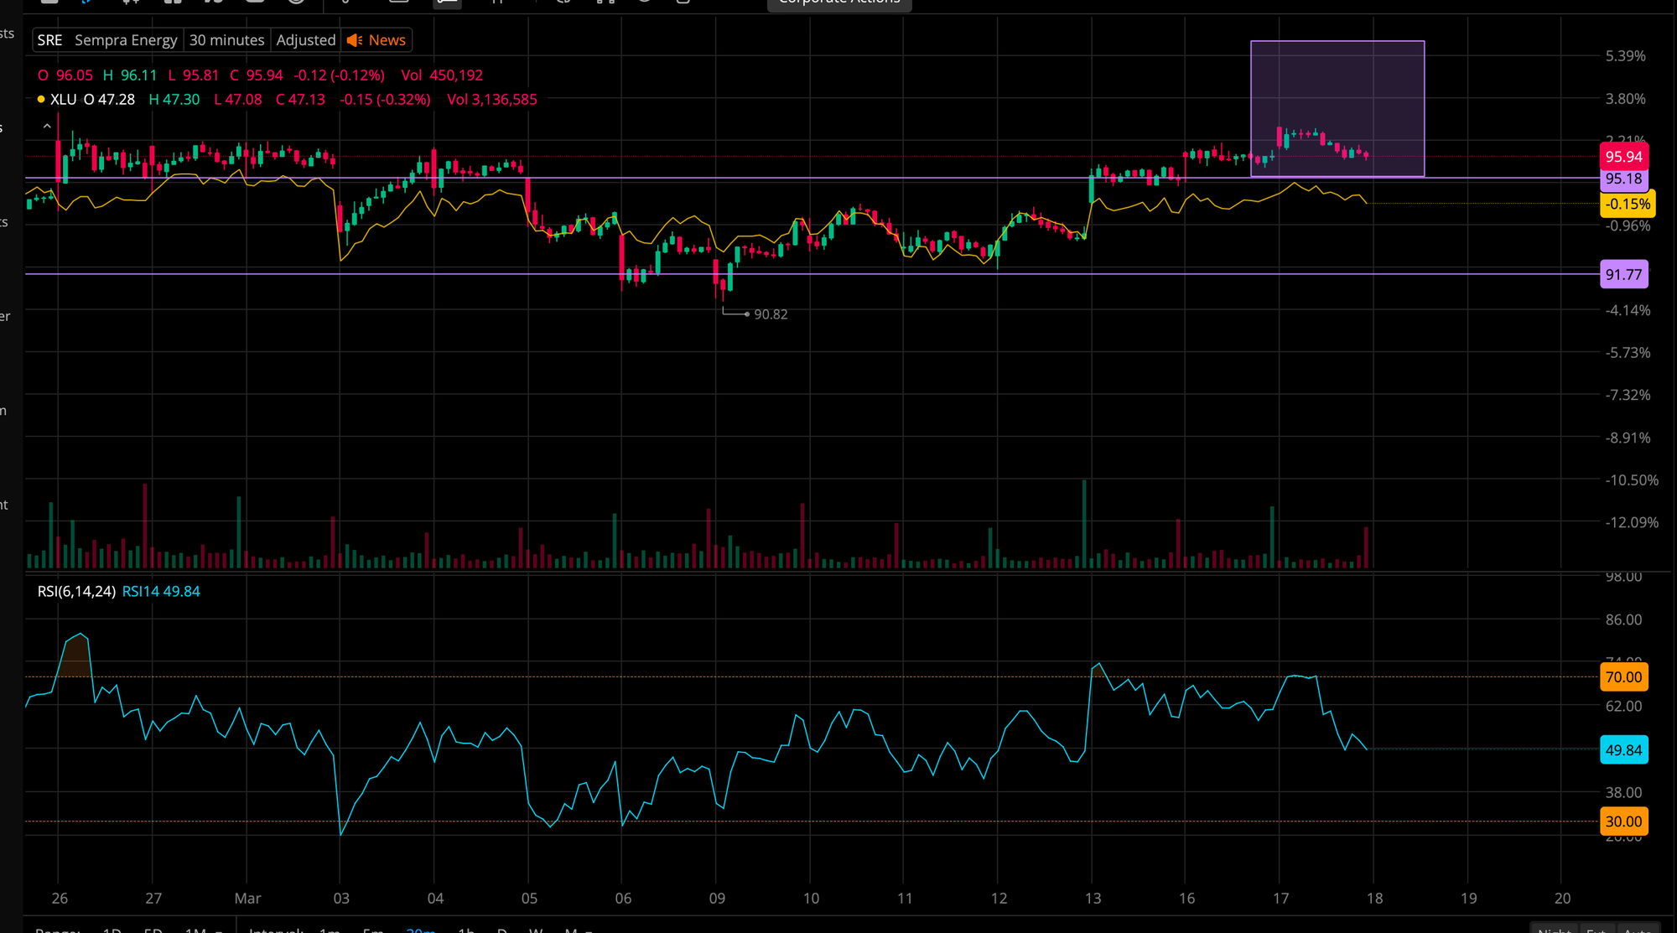Click the orange News megaphone icon

[x=355, y=40]
